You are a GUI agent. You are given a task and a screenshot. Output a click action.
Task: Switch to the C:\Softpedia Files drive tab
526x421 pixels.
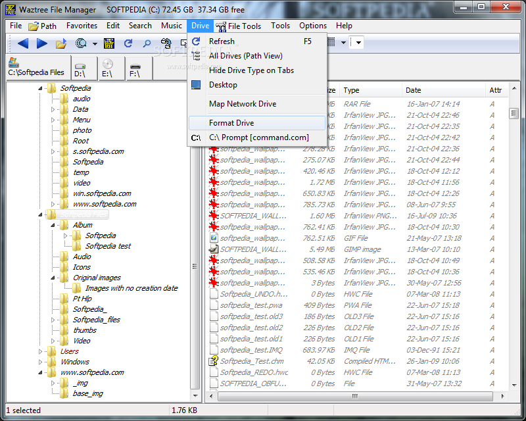pos(38,68)
